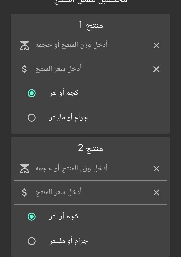Click the scale icon in product 1
Screen dimensions: 181x257
point(25,45)
